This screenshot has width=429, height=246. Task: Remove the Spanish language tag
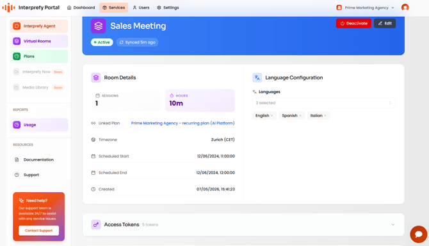tap(300, 116)
